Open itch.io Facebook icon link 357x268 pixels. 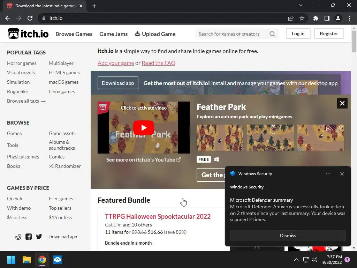pyautogui.click(x=29, y=237)
